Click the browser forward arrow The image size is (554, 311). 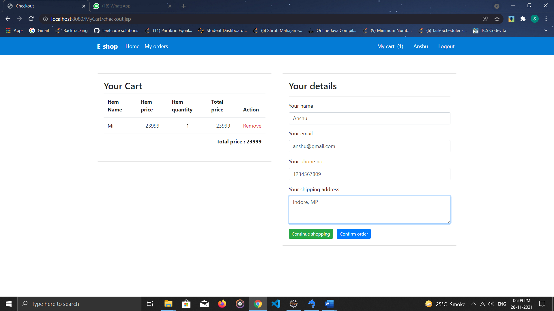[19, 19]
